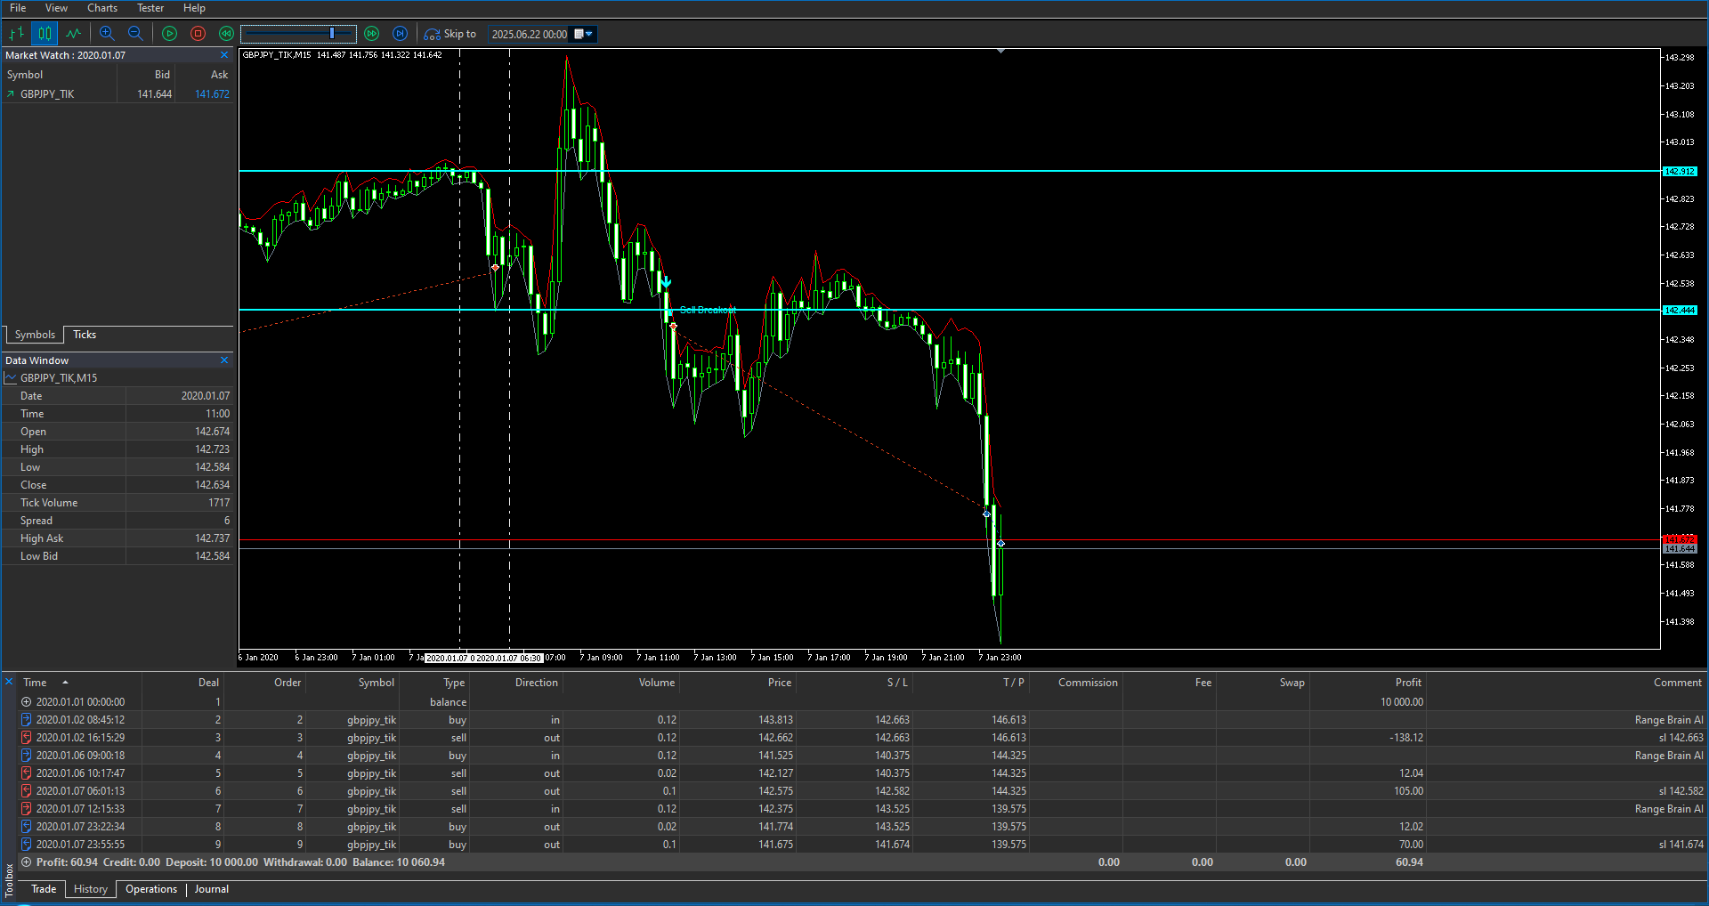This screenshot has width=1709, height=906.
Task: Stop the strategy test
Action: coord(198,34)
